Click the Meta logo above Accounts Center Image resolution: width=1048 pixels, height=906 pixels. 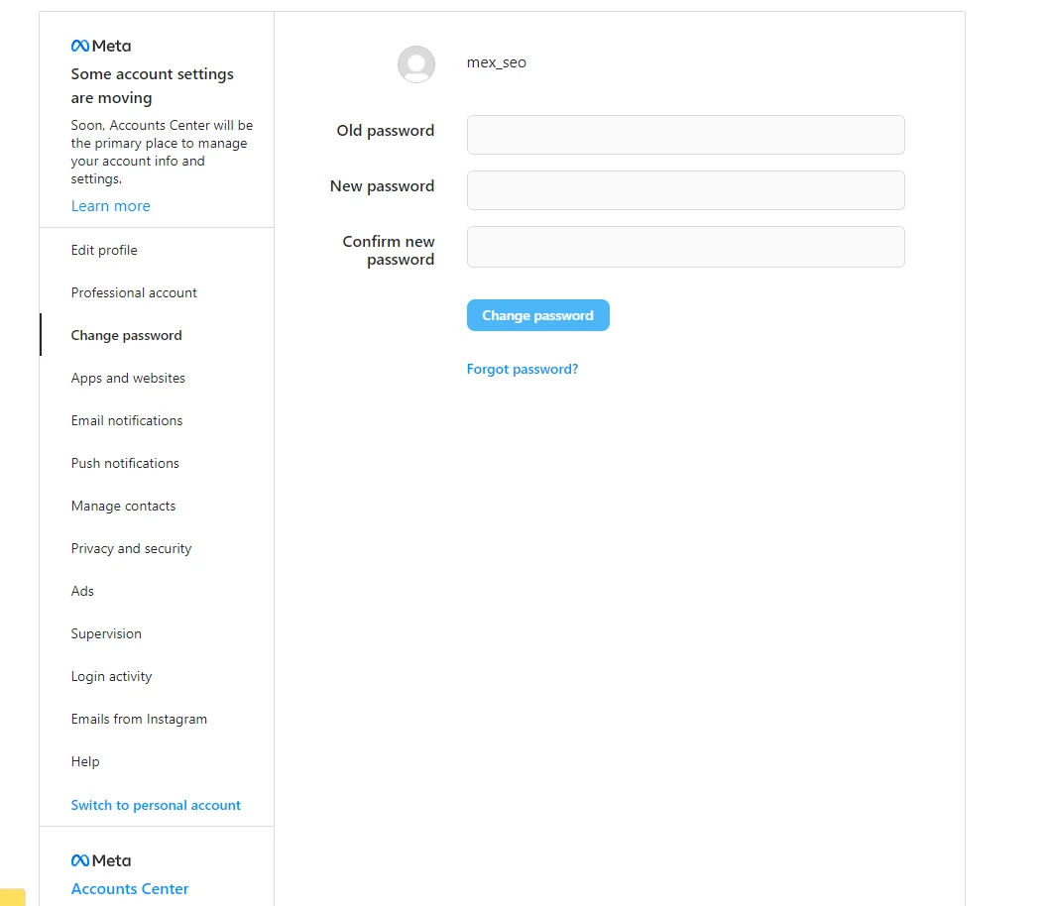click(x=101, y=860)
